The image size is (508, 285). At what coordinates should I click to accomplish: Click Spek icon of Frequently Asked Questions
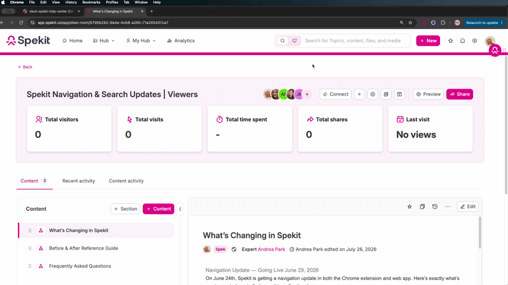click(x=41, y=266)
